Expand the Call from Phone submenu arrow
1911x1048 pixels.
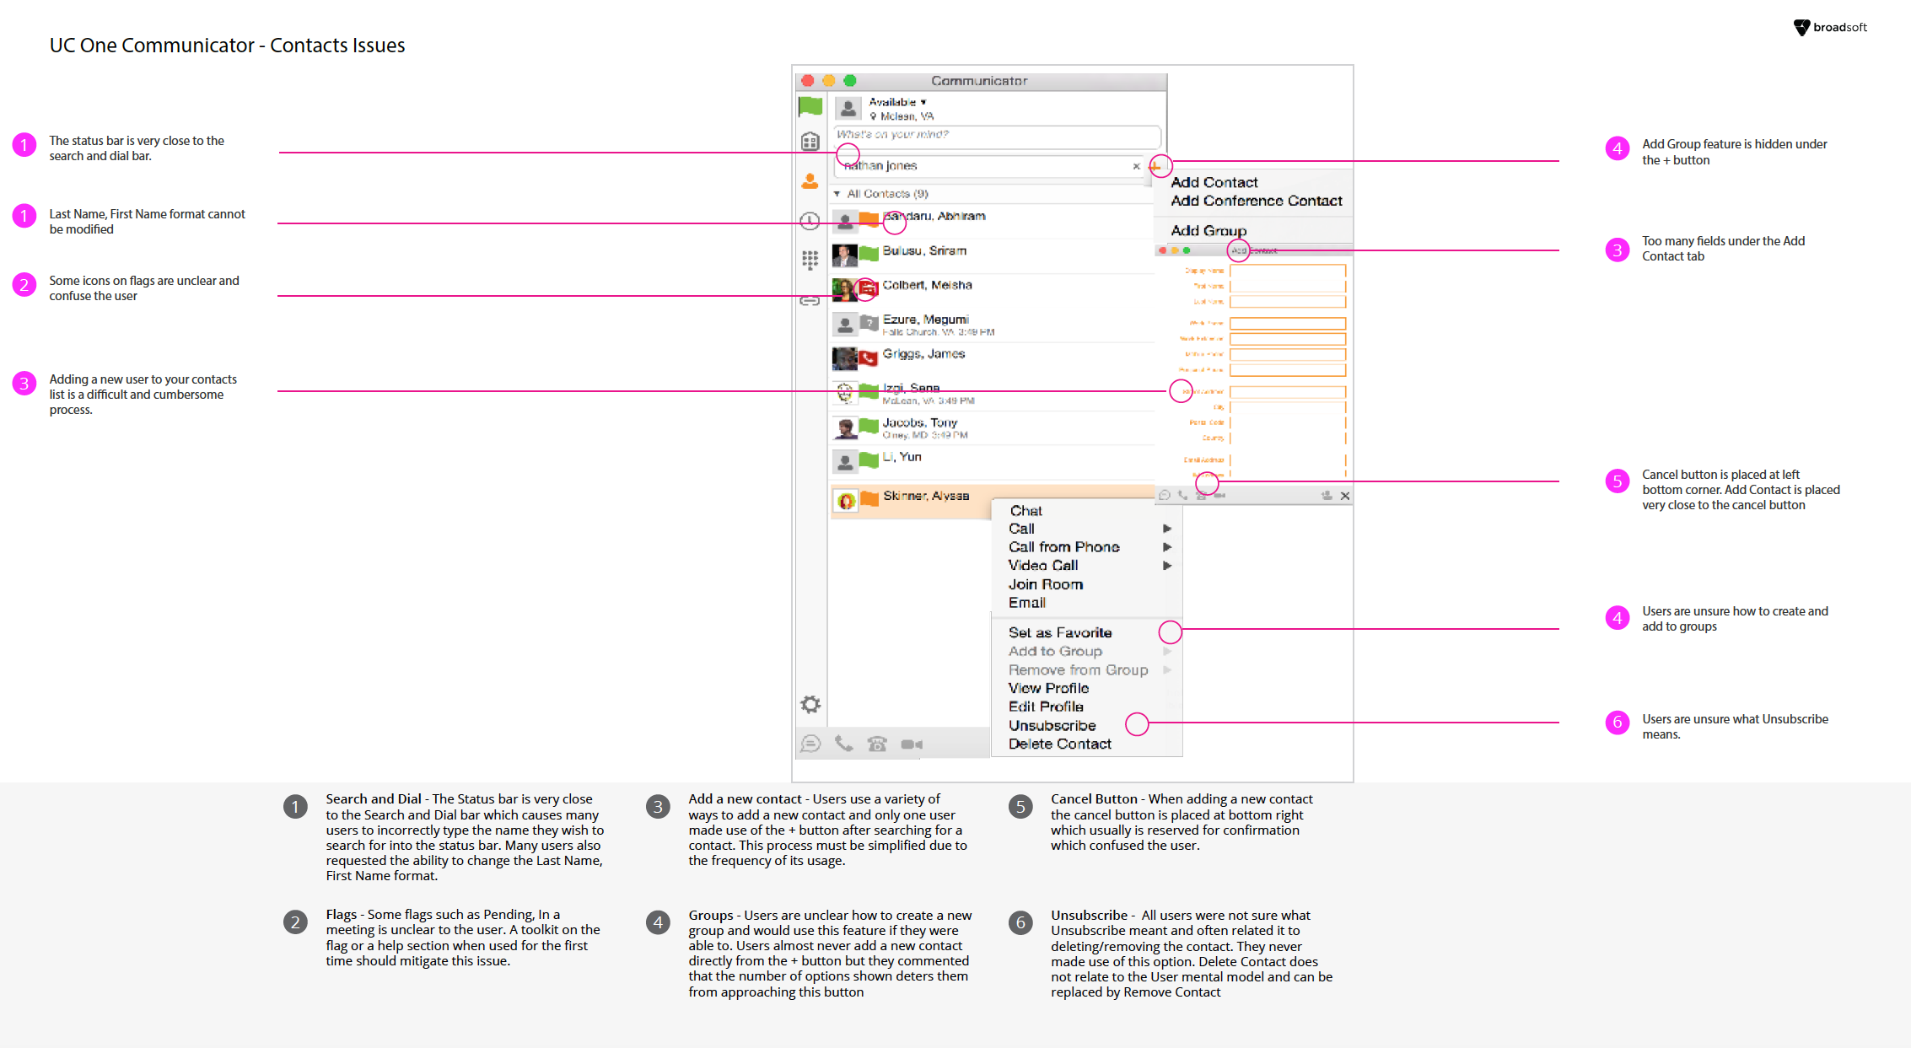[1167, 547]
